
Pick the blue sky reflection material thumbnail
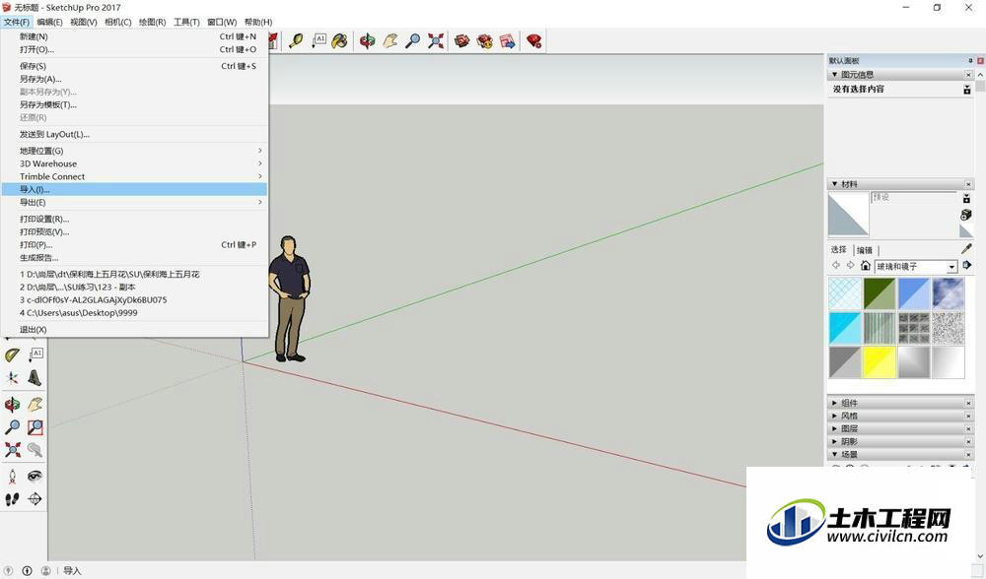coord(948,293)
